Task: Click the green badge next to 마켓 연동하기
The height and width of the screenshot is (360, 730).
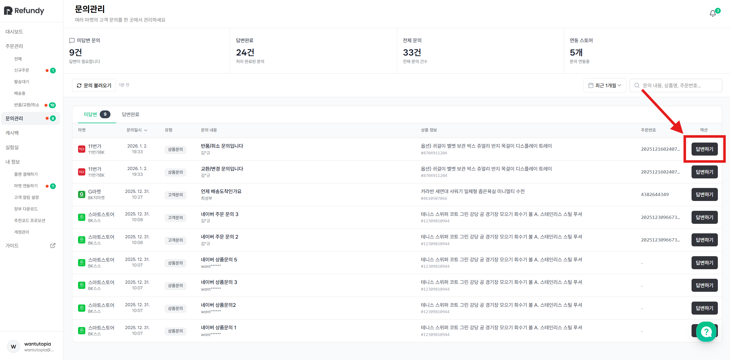Action: point(53,186)
